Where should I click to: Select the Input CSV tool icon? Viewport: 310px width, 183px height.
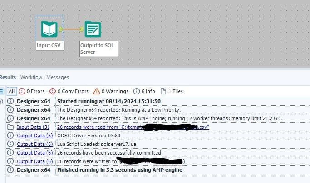(49, 29)
